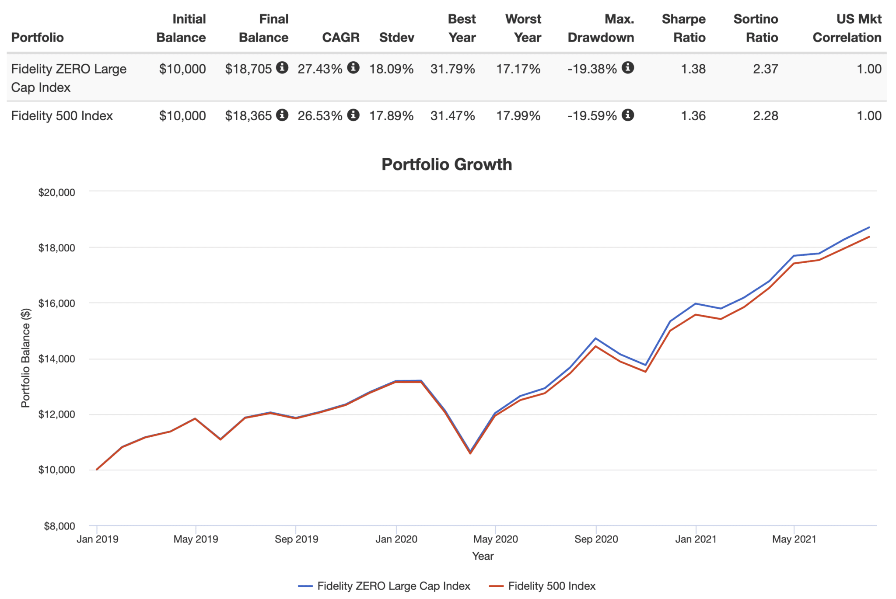Click the $16,000 y-axis label
Viewport: 896px width, 599px height.
pyautogui.click(x=57, y=303)
